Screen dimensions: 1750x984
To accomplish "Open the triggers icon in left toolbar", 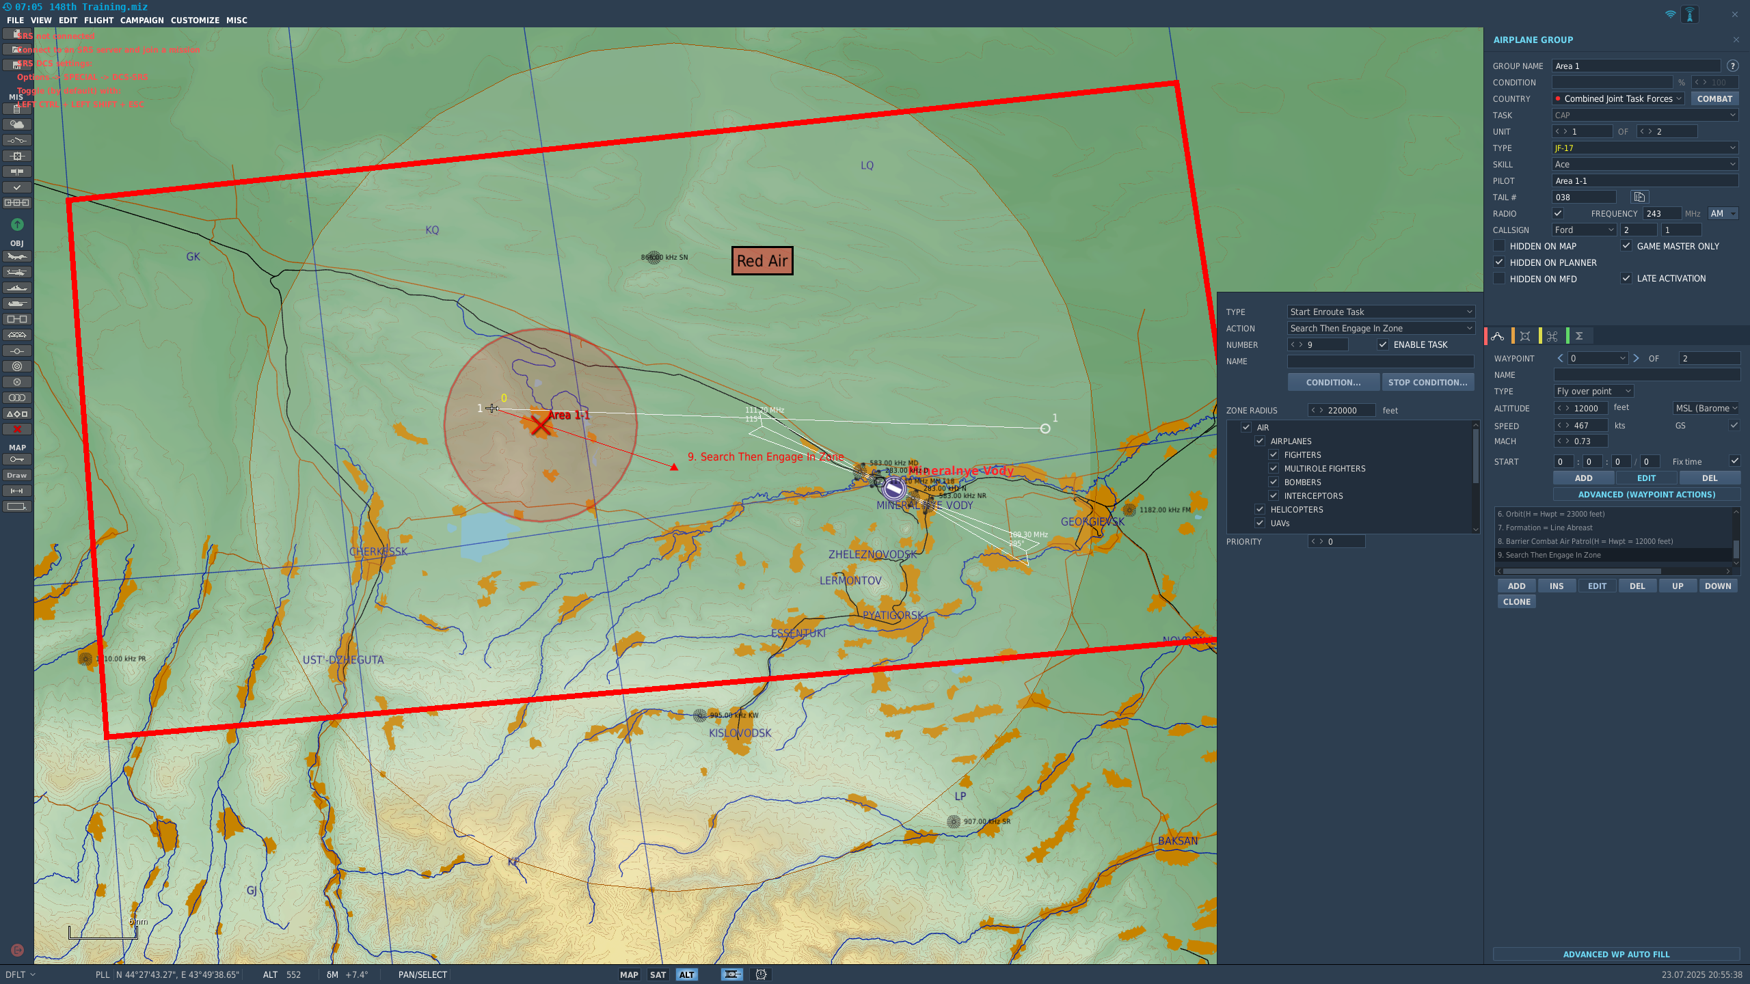I will click(x=17, y=140).
